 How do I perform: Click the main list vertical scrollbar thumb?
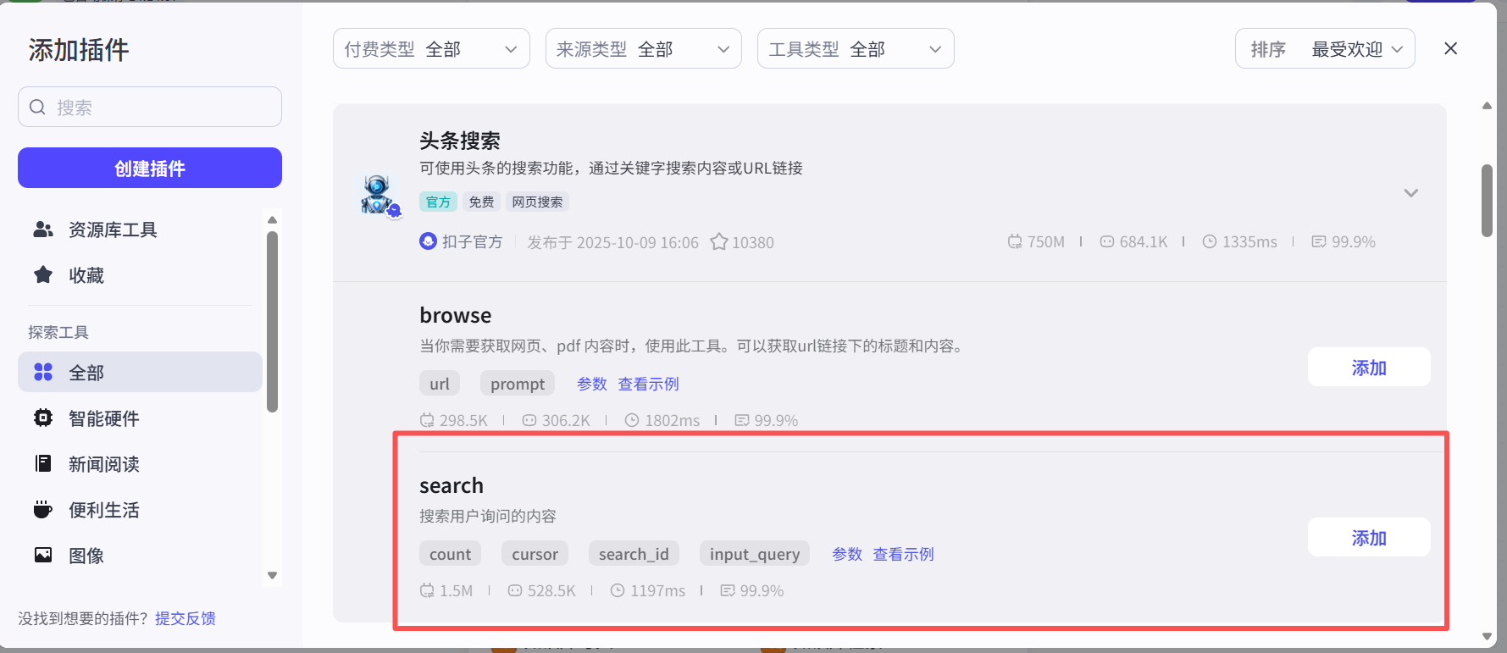[x=1487, y=201]
